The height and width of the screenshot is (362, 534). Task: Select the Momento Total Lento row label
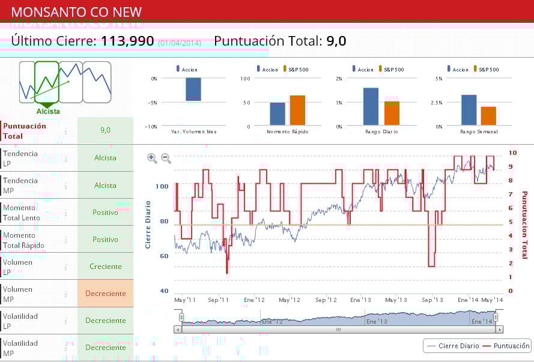click(x=22, y=213)
